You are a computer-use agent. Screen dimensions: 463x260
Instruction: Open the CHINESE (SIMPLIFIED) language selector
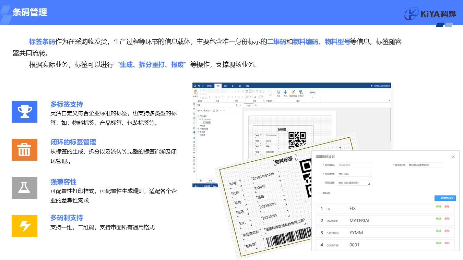click(381, 86)
